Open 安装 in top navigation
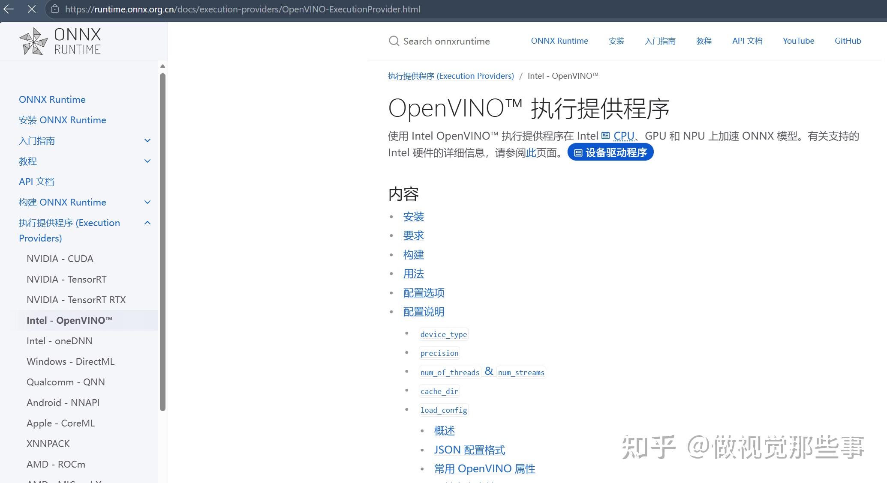The image size is (887, 483). 616,41
